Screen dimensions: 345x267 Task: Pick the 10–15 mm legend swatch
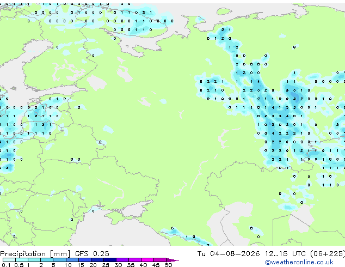pos(72,260)
